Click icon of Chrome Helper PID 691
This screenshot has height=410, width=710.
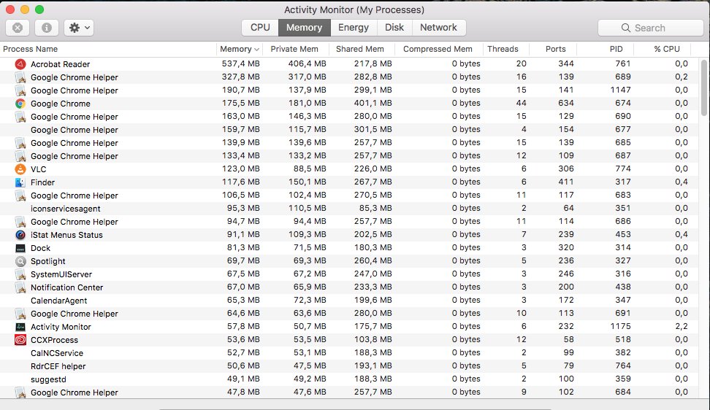(x=20, y=314)
